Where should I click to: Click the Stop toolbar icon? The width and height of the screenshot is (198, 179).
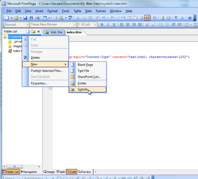click(168, 18)
